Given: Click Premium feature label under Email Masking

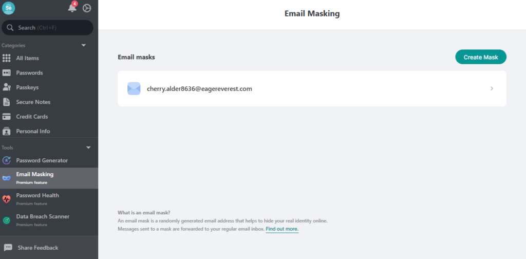Looking at the screenshot, I should (31, 183).
